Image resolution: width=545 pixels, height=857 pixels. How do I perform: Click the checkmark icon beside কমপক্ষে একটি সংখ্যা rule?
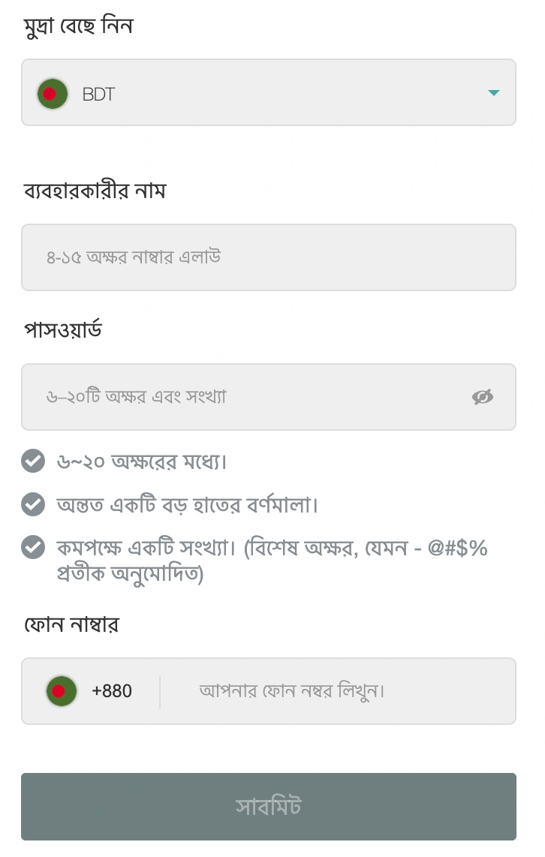(33, 547)
